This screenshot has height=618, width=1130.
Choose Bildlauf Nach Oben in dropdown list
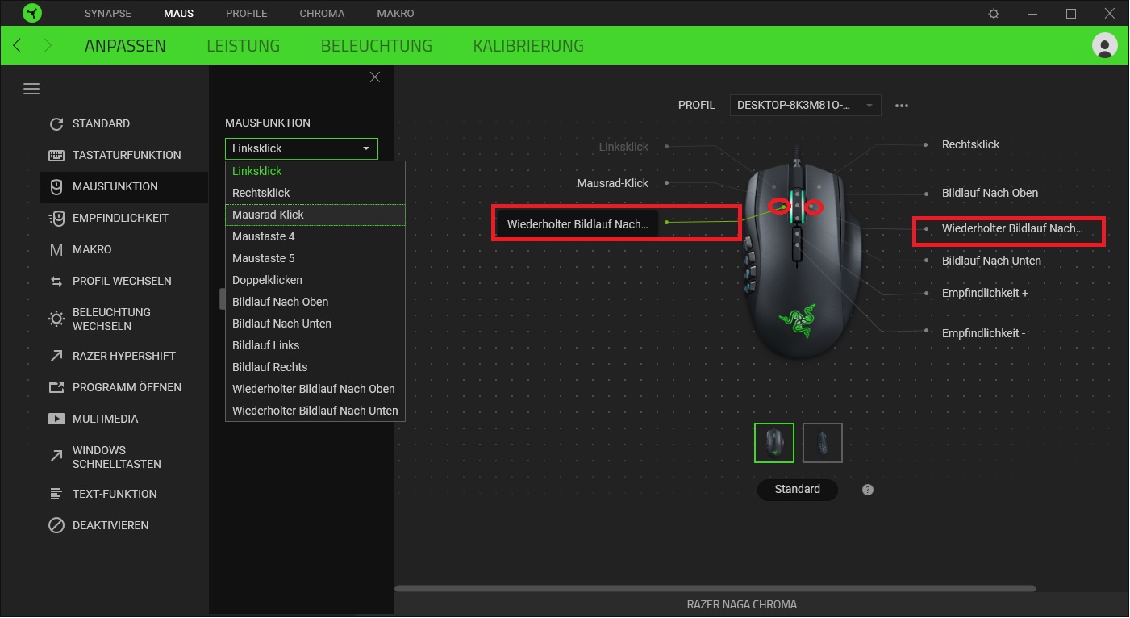pyautogui.click(x=315, y=302)
